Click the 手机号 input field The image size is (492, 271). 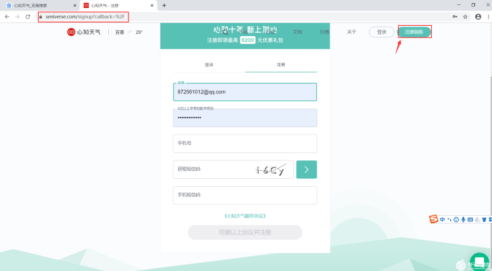(245, 143)
